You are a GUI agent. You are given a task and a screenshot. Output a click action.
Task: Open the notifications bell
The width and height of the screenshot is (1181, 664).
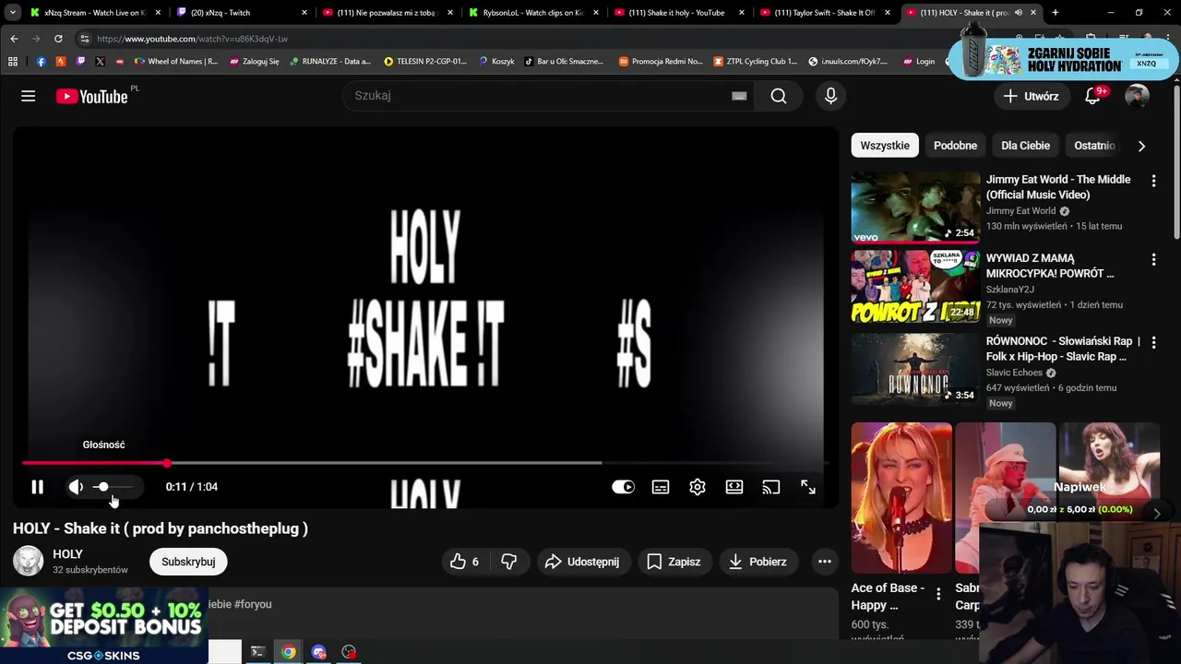1093,96
